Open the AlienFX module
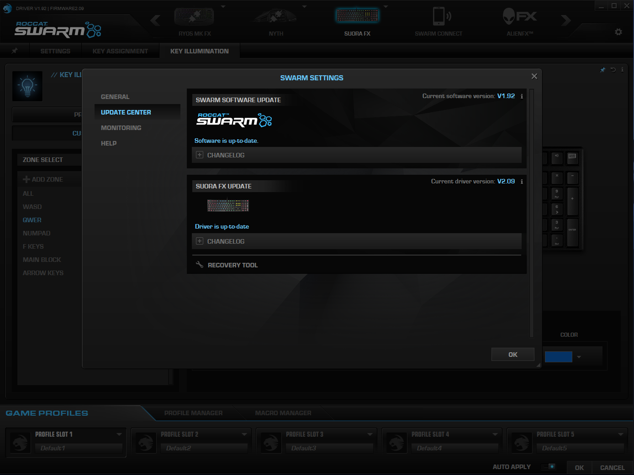Viewport: 634px width, 475px height. (520, 21)
